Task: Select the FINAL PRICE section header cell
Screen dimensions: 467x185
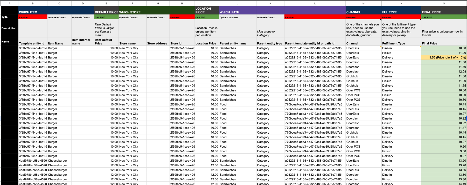Action: pyautogui.click(x=444, y=12)
